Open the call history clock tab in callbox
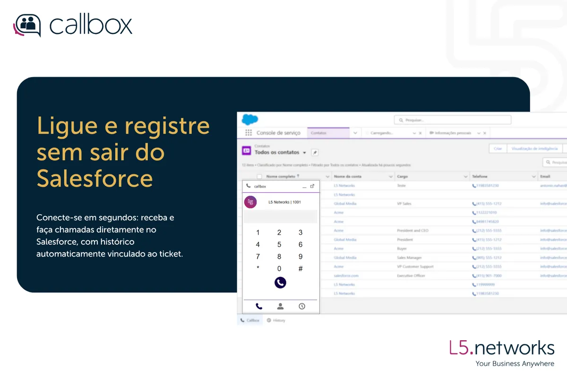Viewport: 567px width, 378px height. pyautogui.click(x=302, y=306)
